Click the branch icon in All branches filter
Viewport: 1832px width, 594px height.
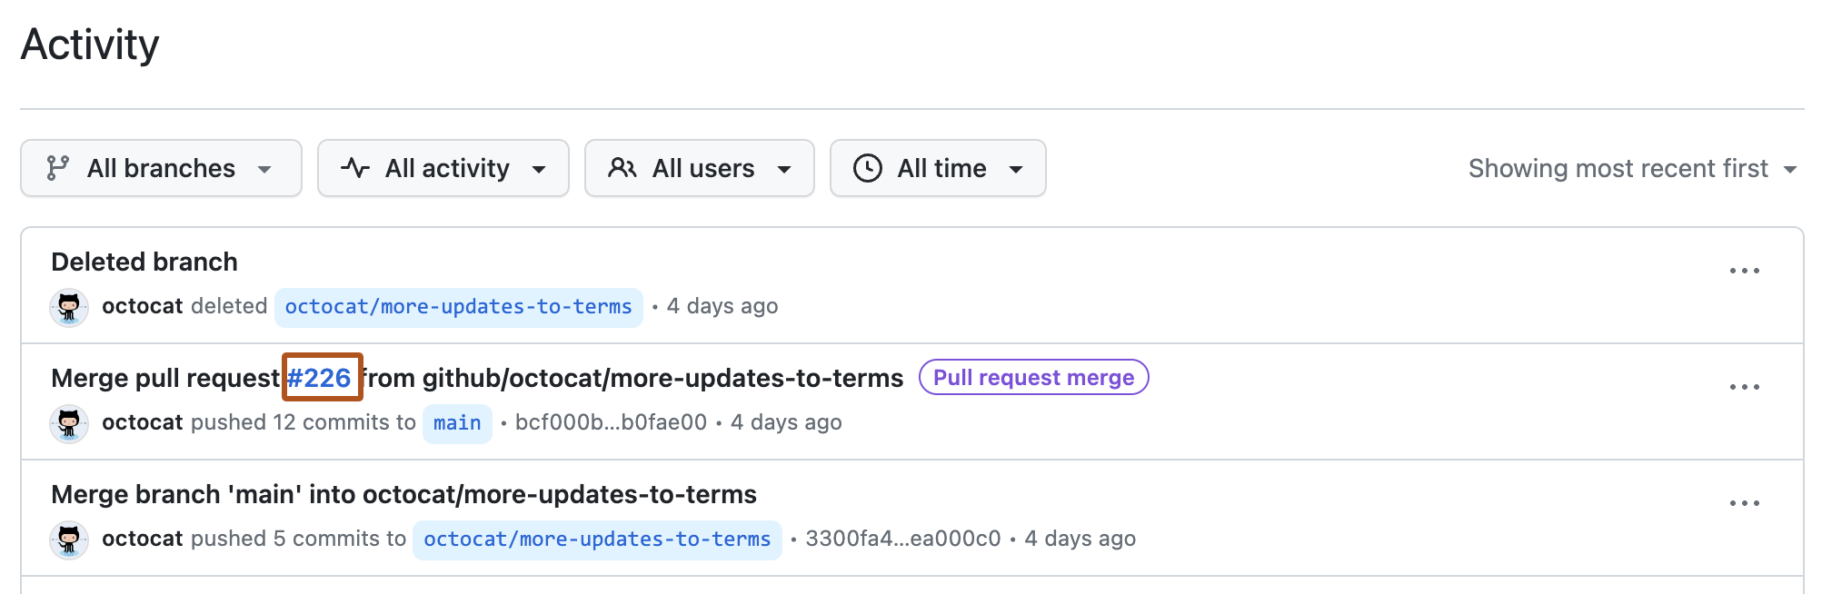click(x=59, y=168)
